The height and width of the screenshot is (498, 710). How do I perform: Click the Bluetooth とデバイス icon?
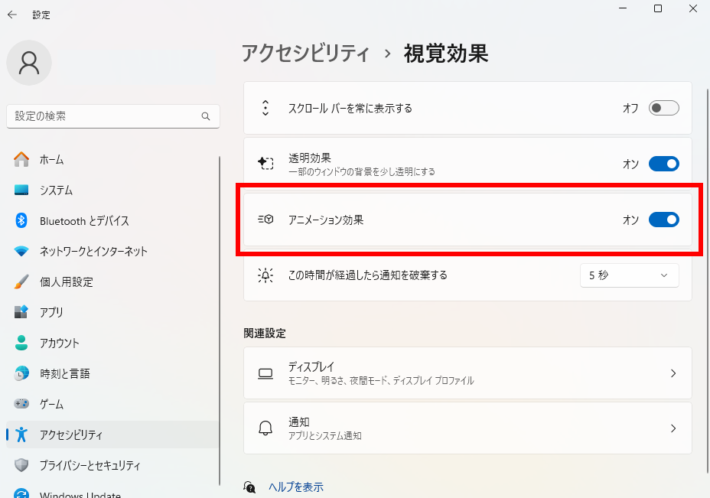click(23, 220)
